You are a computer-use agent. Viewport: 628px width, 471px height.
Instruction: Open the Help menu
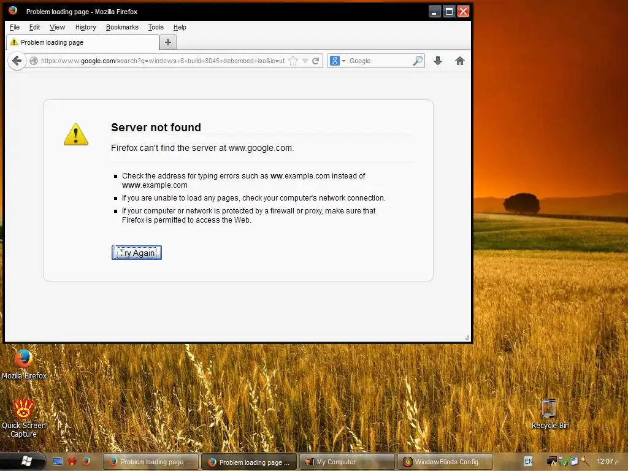(x=180, y=27)
